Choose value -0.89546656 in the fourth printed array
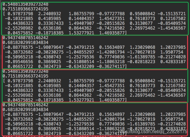The image size is (190, 137). point(19,129)
